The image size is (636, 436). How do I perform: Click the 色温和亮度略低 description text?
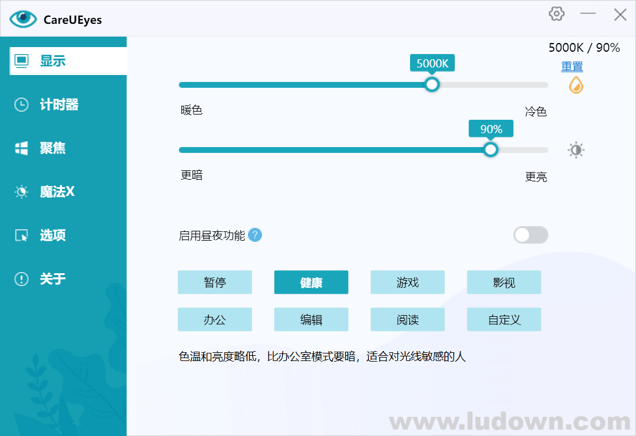[x=322, y=356]
